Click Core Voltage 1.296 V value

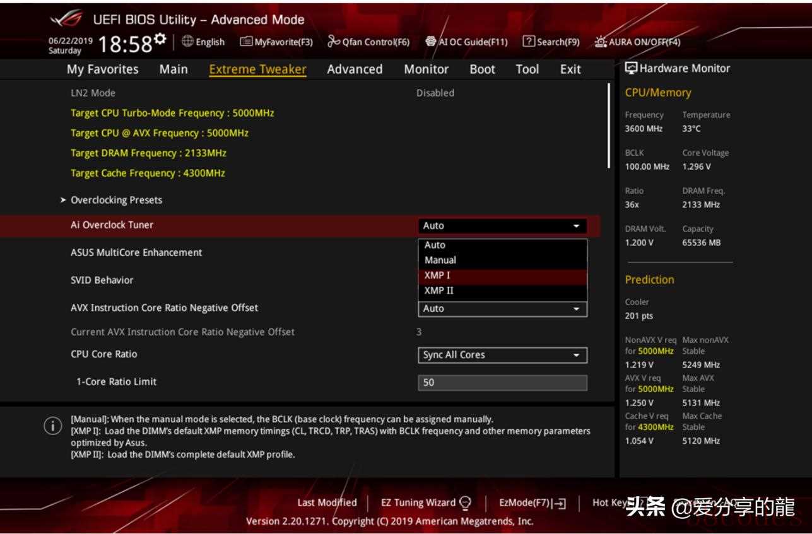[697, 167]
